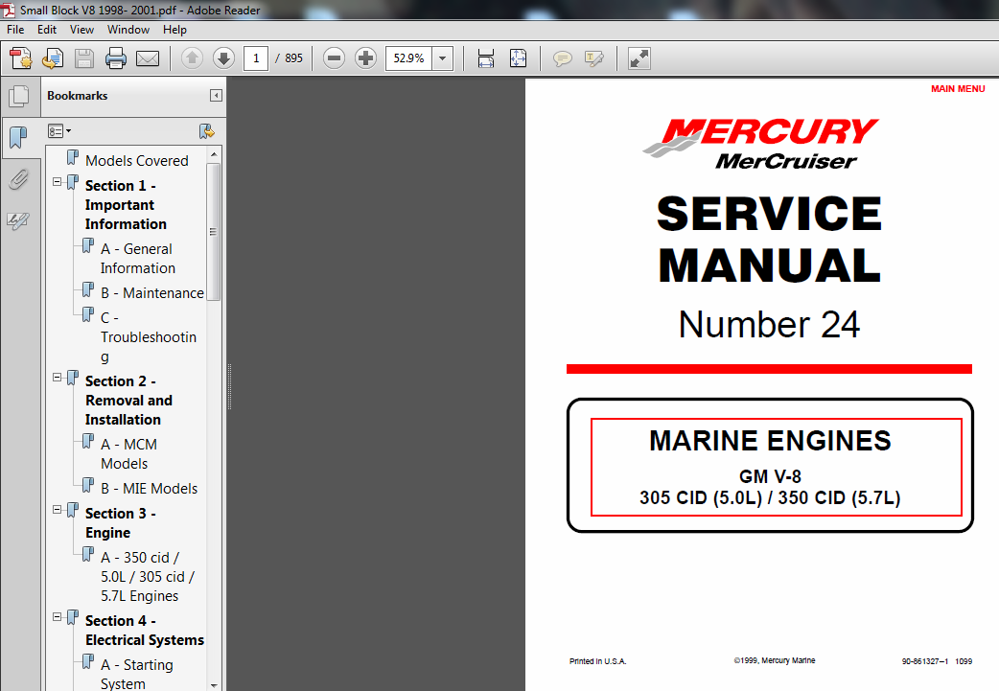The height and width of the screenshot is (691, 999).
Task: Click the Bookmarks panel ribbon icon
Action: coord(18,137)
